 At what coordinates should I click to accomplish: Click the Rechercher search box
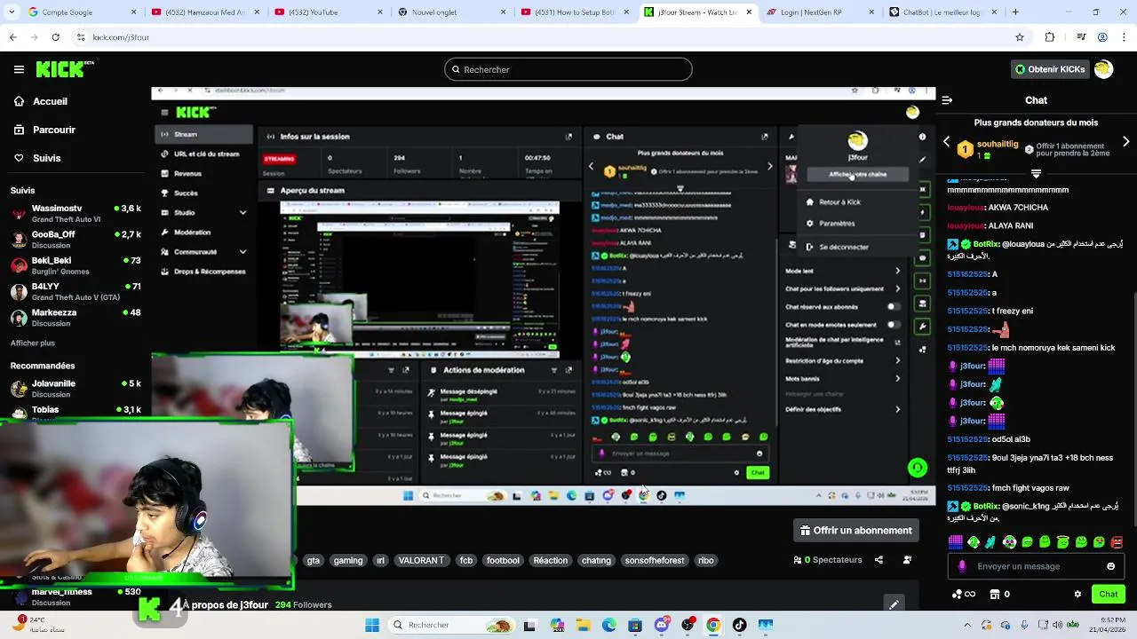[x=568, y=69]
